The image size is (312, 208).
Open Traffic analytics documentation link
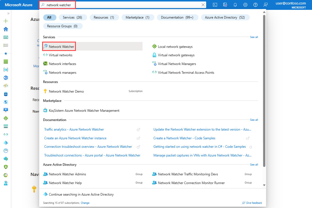pos(74,129)
